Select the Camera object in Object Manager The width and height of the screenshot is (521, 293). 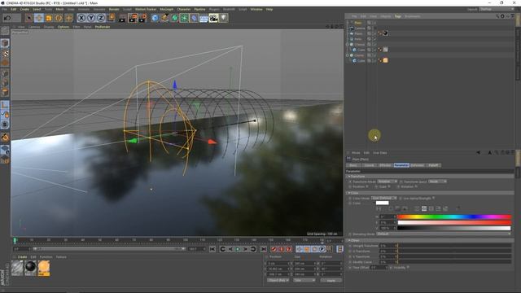pyautogui.click(x=360, y=28)
